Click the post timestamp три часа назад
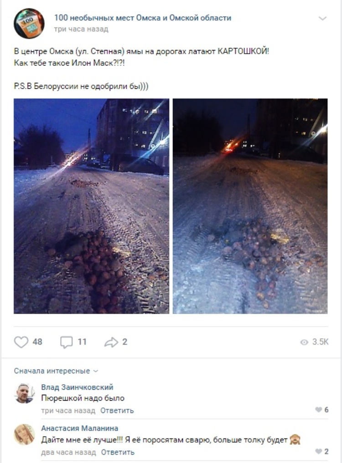342x463 pixels. (x=81, y=29)
